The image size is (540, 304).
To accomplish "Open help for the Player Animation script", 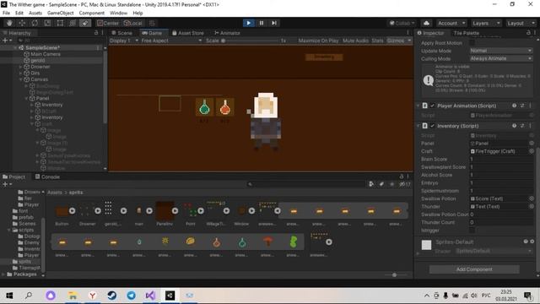I will [514, 106].
